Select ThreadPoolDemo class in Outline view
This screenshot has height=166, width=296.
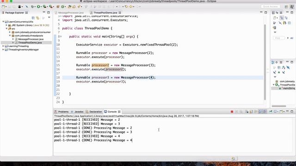pyautogui.click(x=287, y=85)
